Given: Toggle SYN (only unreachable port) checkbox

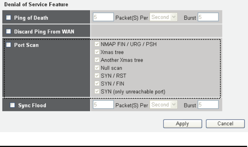Looking at the screenshot, I should click(x=96, y=91).
